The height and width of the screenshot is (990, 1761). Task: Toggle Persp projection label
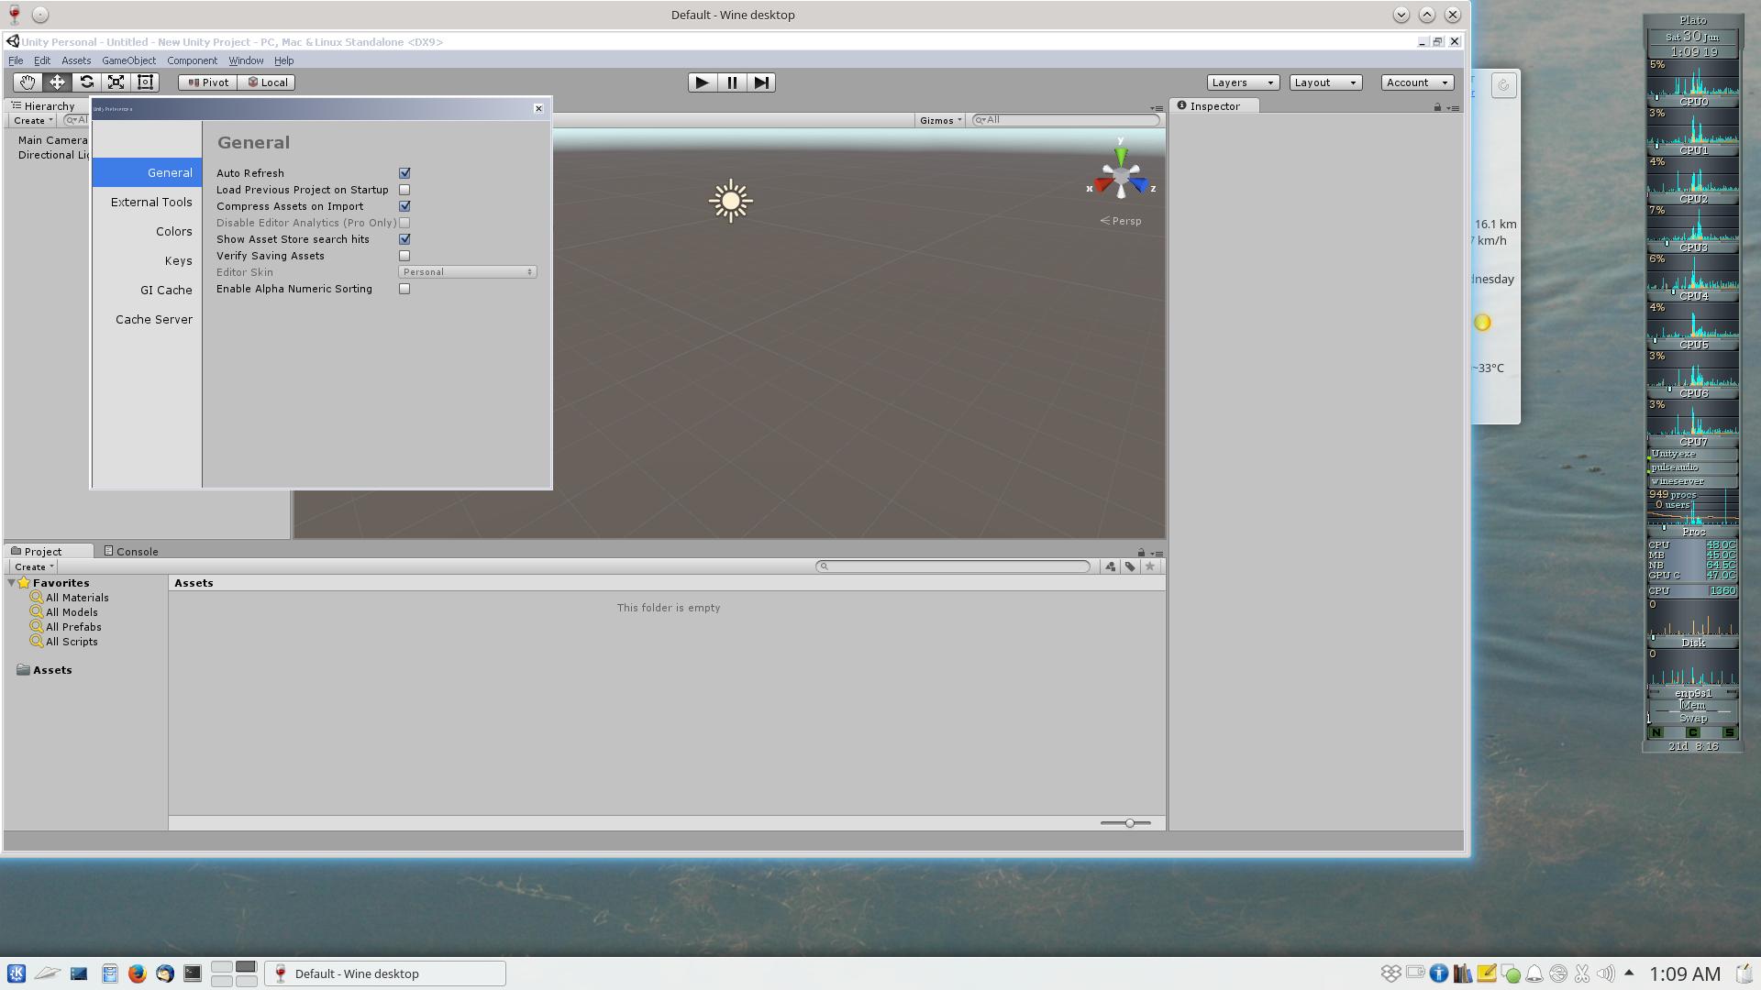(x=1121, y=221)
